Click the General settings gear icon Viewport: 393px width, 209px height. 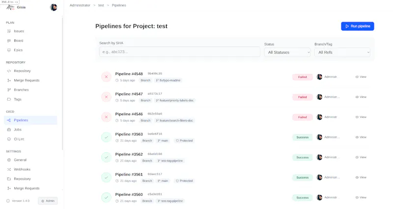(x=9, y=160)
